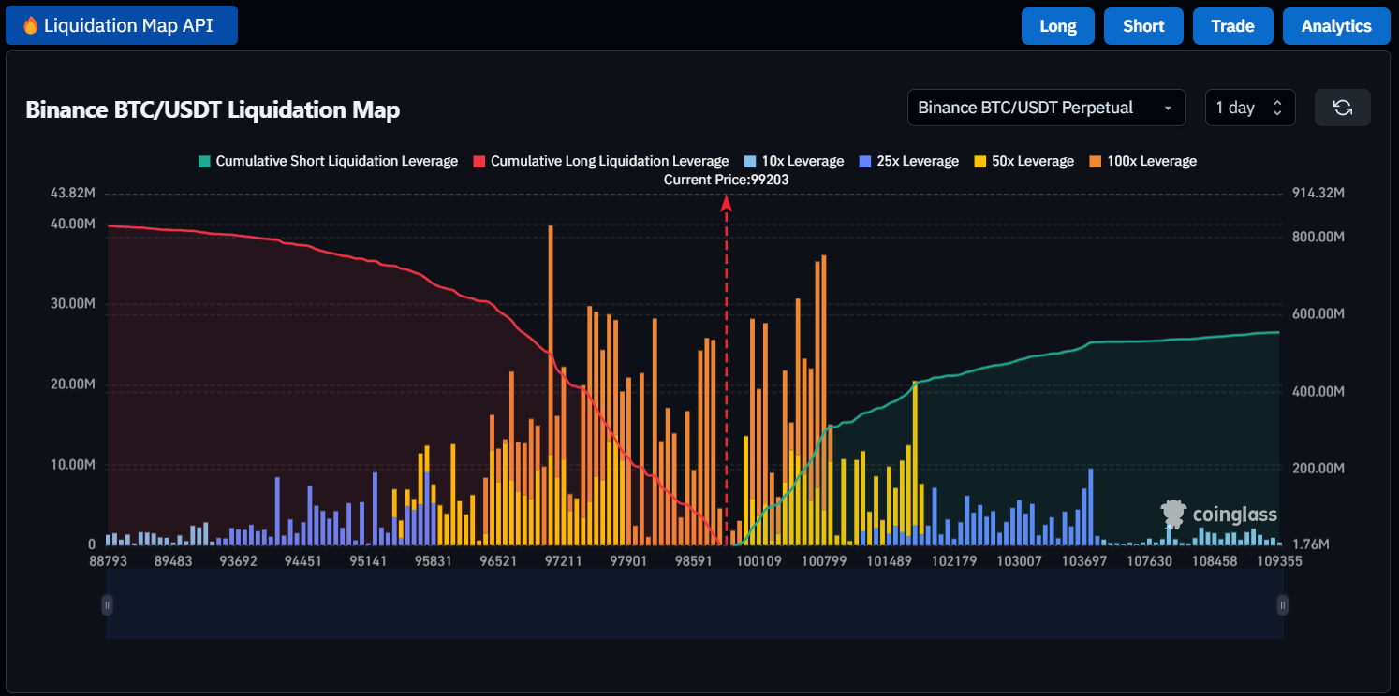Click the 103697 x-axis label
The width and height of the screenshot is (1399, 696).
pyautogui.click(x=1084, y=561)
